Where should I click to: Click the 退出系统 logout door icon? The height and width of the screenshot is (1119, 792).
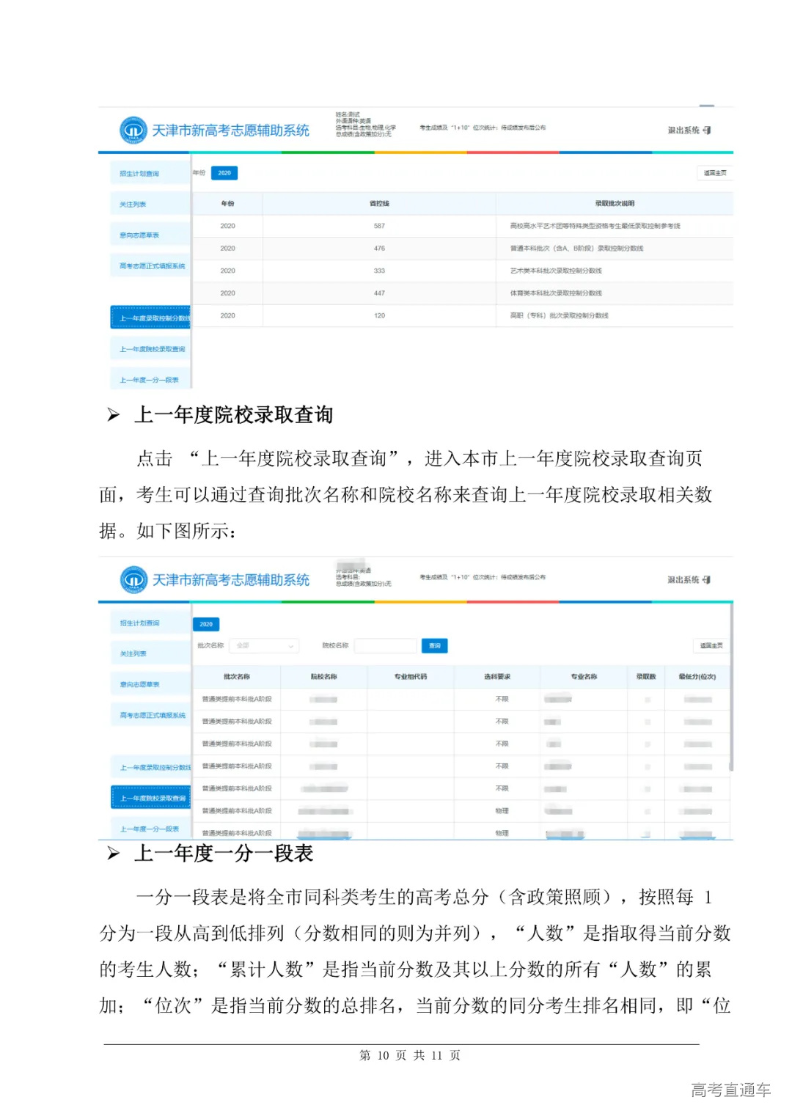point(706,128)
